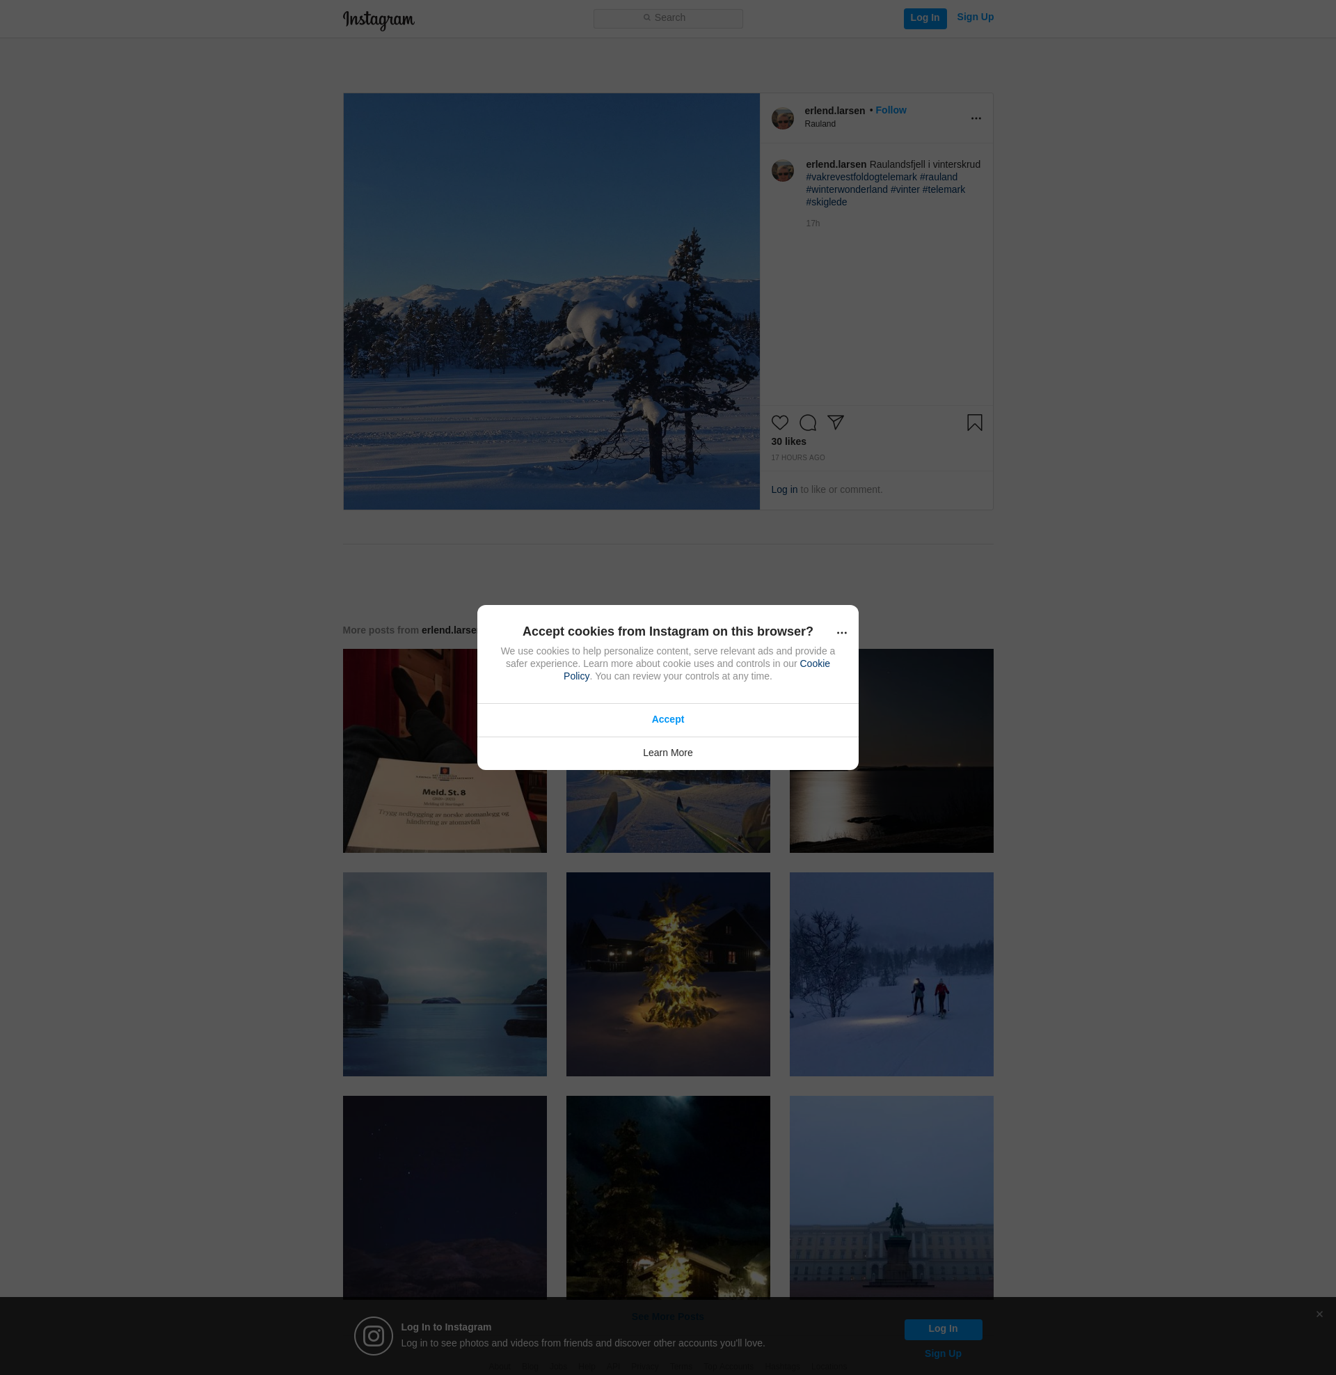
Task: Click the heart like icon
Action: click(x=779, y=423)
